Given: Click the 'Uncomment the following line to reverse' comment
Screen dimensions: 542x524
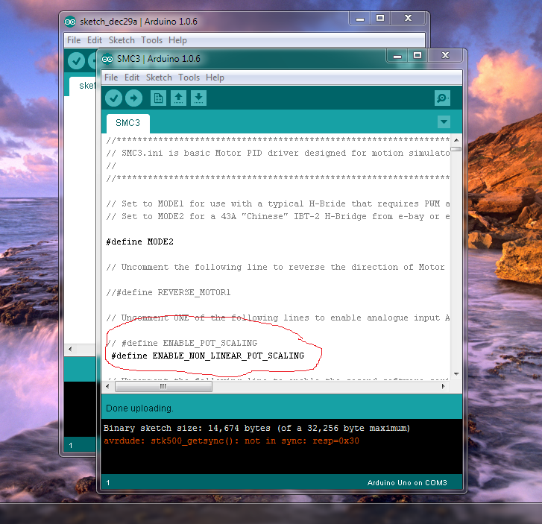Looking at the screenshot, I should [x=276, y=267].
